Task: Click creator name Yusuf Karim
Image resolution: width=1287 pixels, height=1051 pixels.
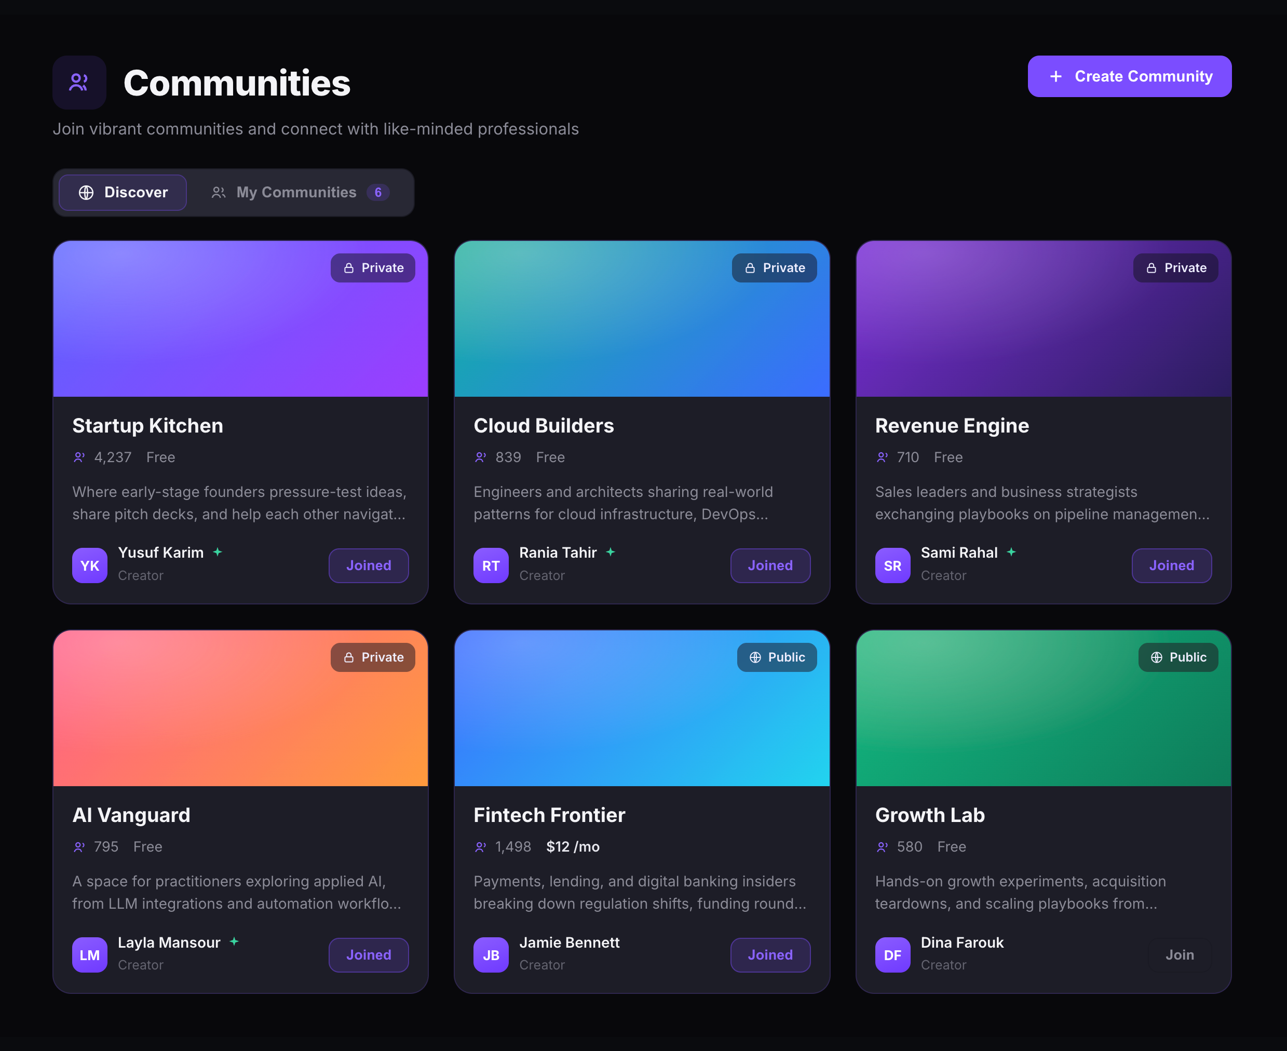Action: coord(160,553)
